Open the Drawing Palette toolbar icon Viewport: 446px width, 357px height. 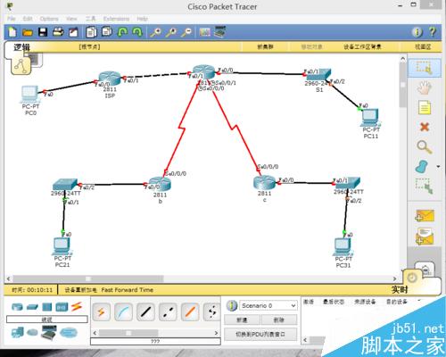(204, 32)
